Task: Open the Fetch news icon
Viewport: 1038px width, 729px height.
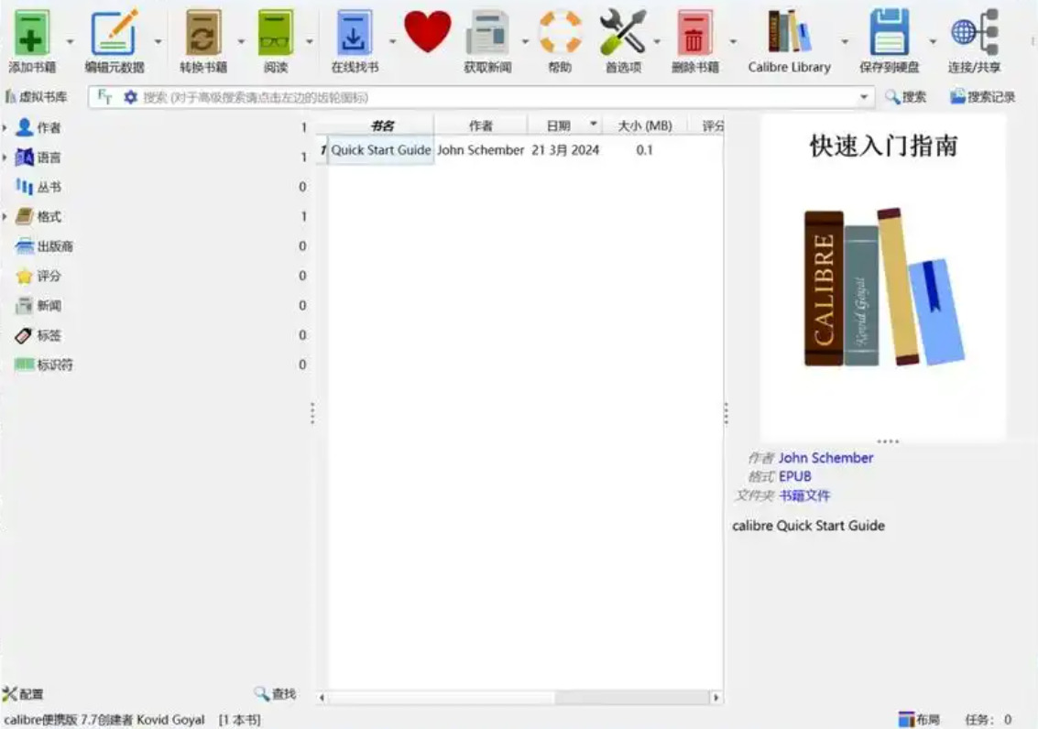Action: click(x=487, y=32)
